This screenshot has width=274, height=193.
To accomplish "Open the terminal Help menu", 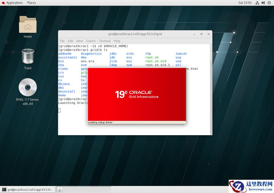I will 117,41.
